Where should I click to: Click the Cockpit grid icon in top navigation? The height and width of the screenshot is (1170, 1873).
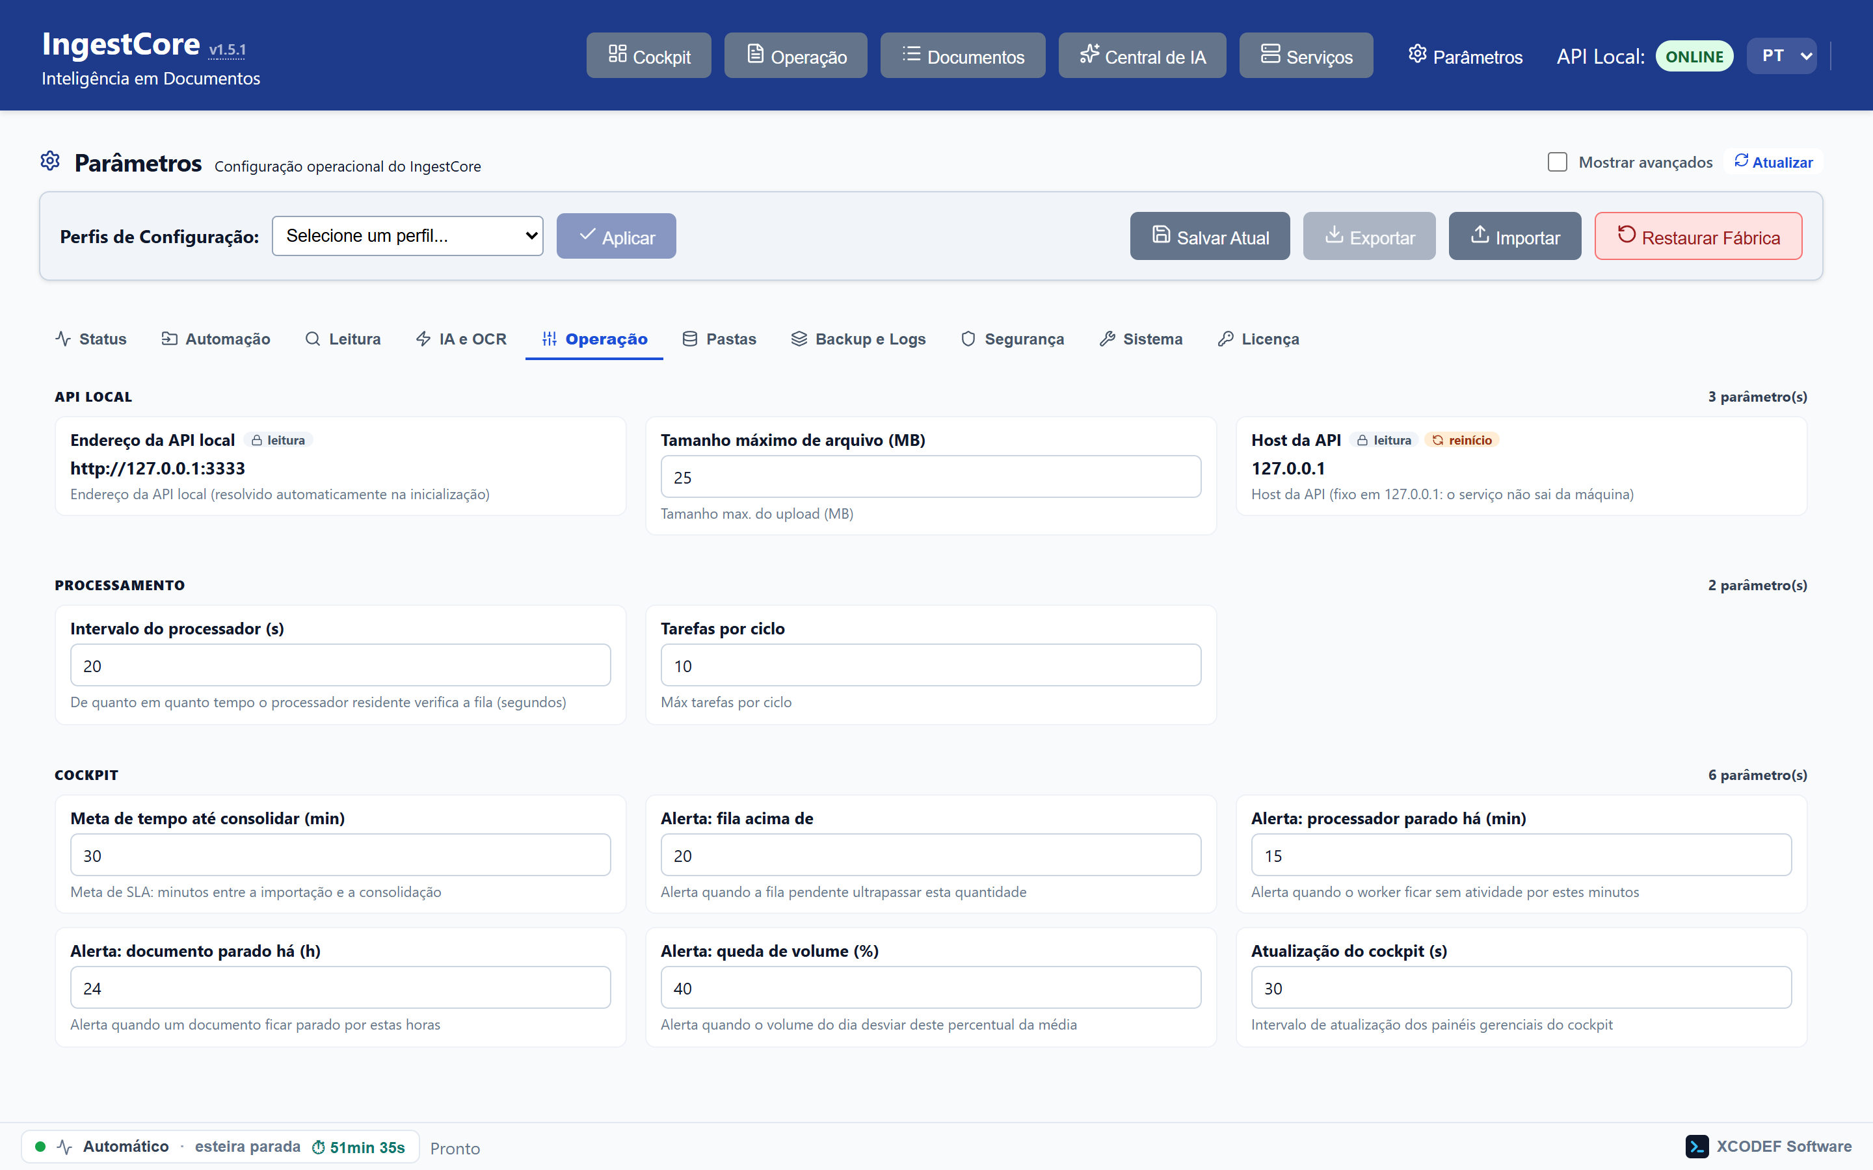pos(617,54)
